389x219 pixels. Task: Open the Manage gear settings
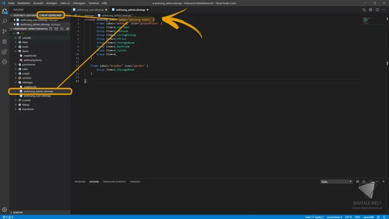tap(5, 210)
